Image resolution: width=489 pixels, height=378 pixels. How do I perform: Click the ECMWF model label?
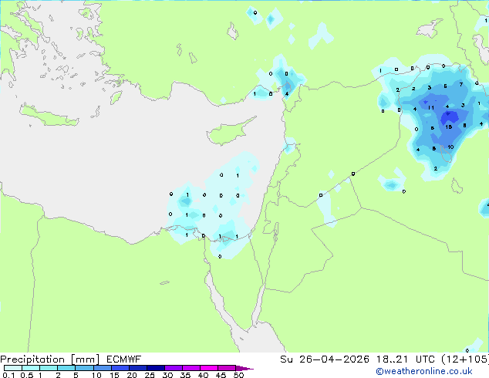[x=124, y=359]
